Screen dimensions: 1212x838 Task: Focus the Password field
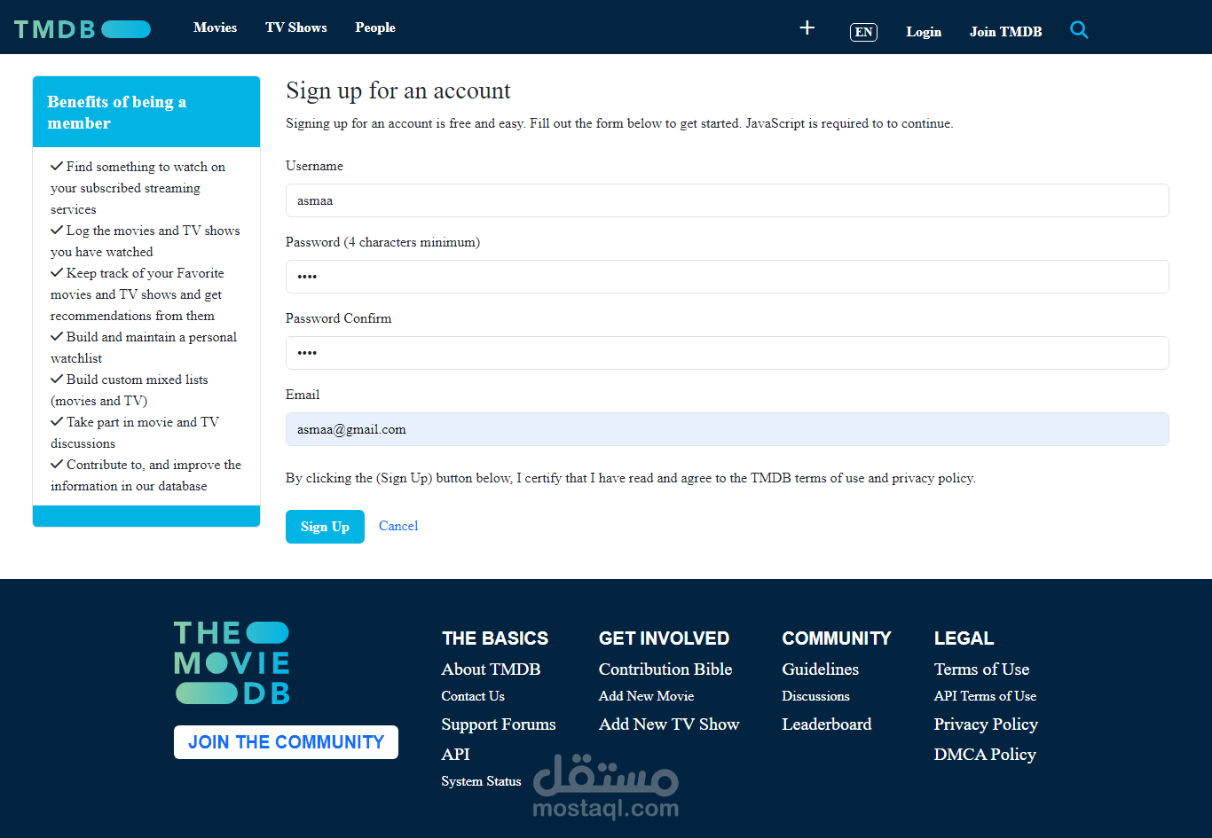(x=727, y=277)
